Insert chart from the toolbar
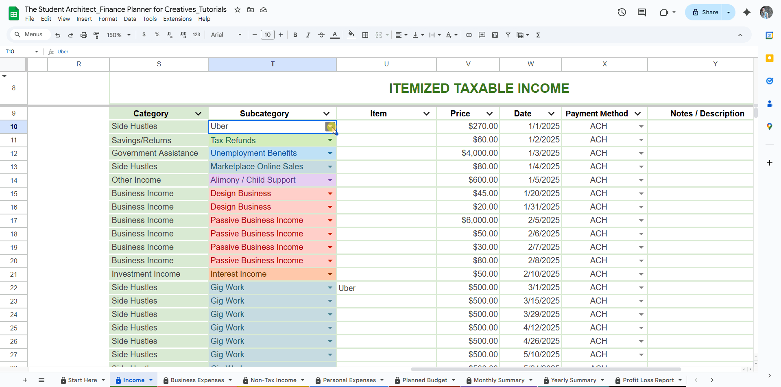The height and width of the screenshot is (387, 781). tap(495, 35)
